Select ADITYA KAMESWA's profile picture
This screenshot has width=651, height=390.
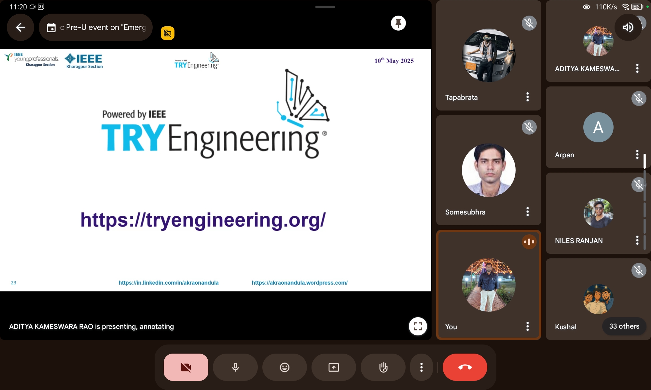pyautogui.click(x=598, y=41)
